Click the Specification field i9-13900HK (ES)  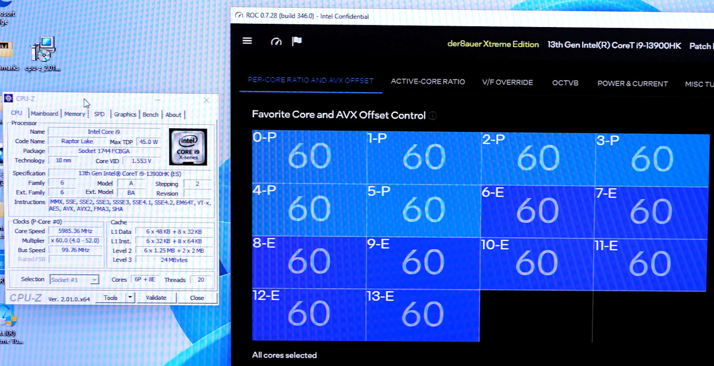coord(130,174)
